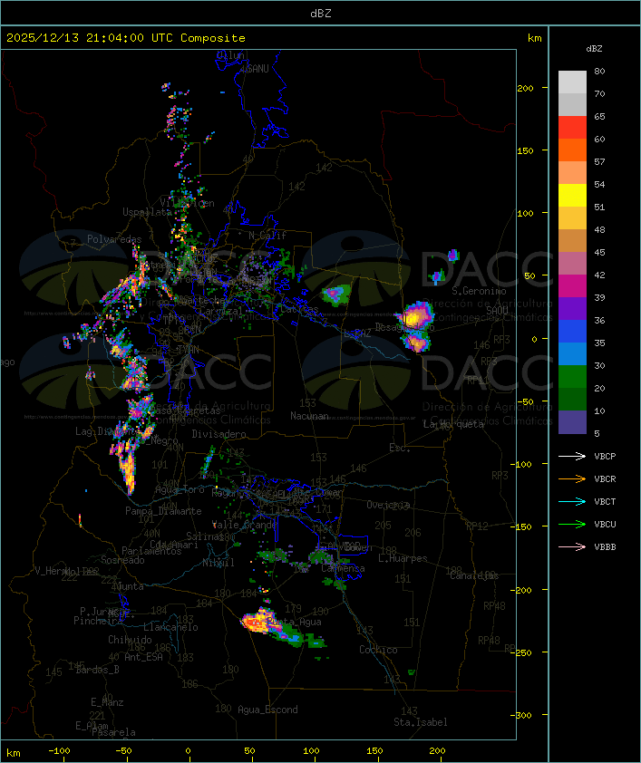This screenshot has width=641, height=763.
Task: Pick the light gray 70-80 dBZ swatch
Action: tap(572, 82)
